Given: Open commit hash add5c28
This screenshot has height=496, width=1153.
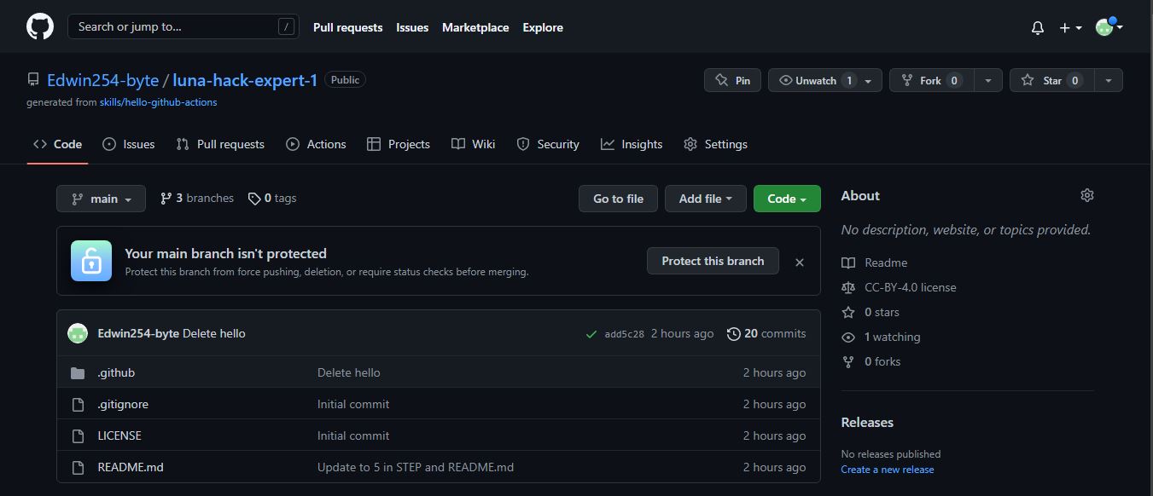Looking at the screenshot, I should (624, 334).
